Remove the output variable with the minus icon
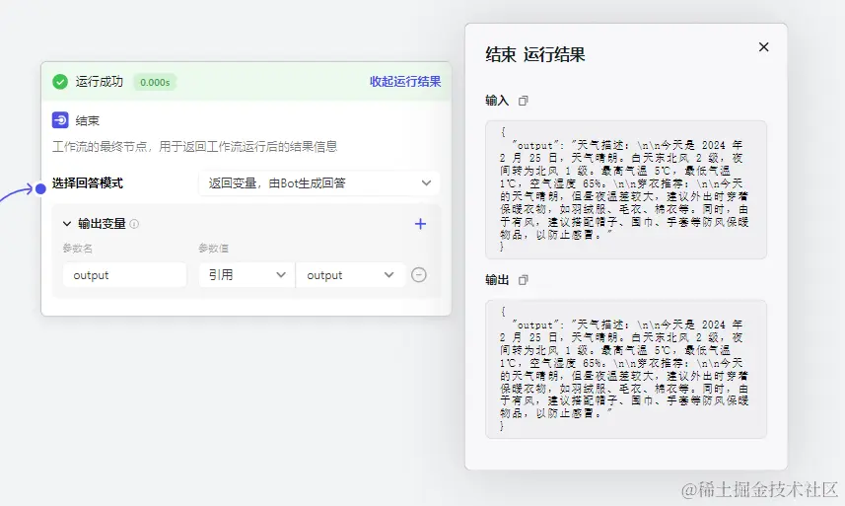 point(419,275)
